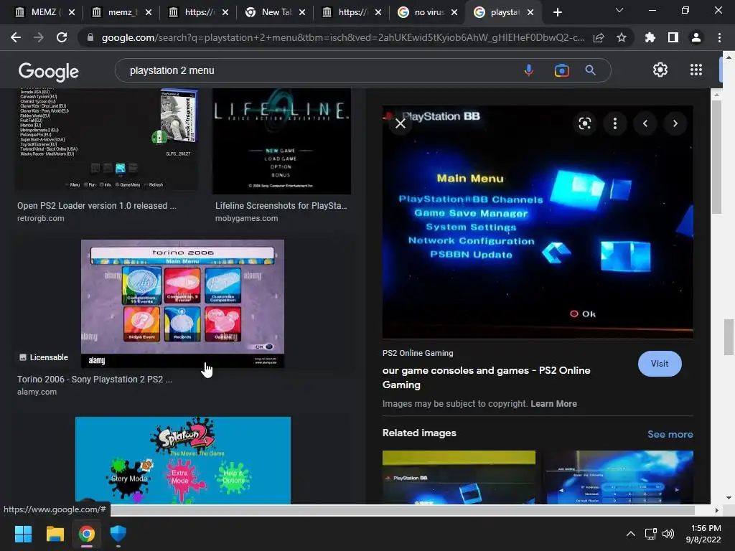Screen dimensions: 735x551
Task: Open volume control in system tray
Action: coord(668,534)
